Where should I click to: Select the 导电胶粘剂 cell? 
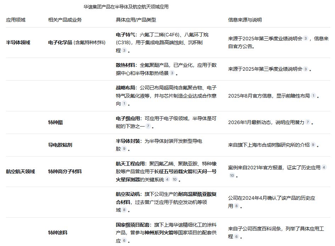(x=60, y=145)
